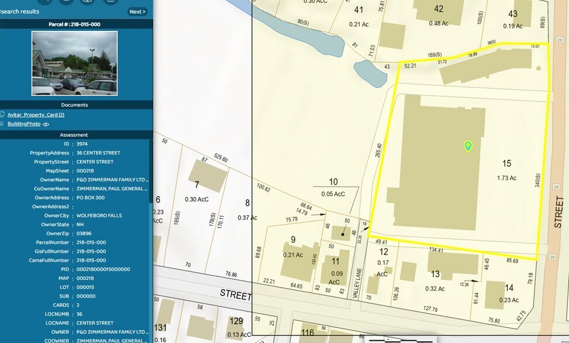Toggle the eye icon next to BuildingPhoto
569x343 pixels.
tap(46, 124)
